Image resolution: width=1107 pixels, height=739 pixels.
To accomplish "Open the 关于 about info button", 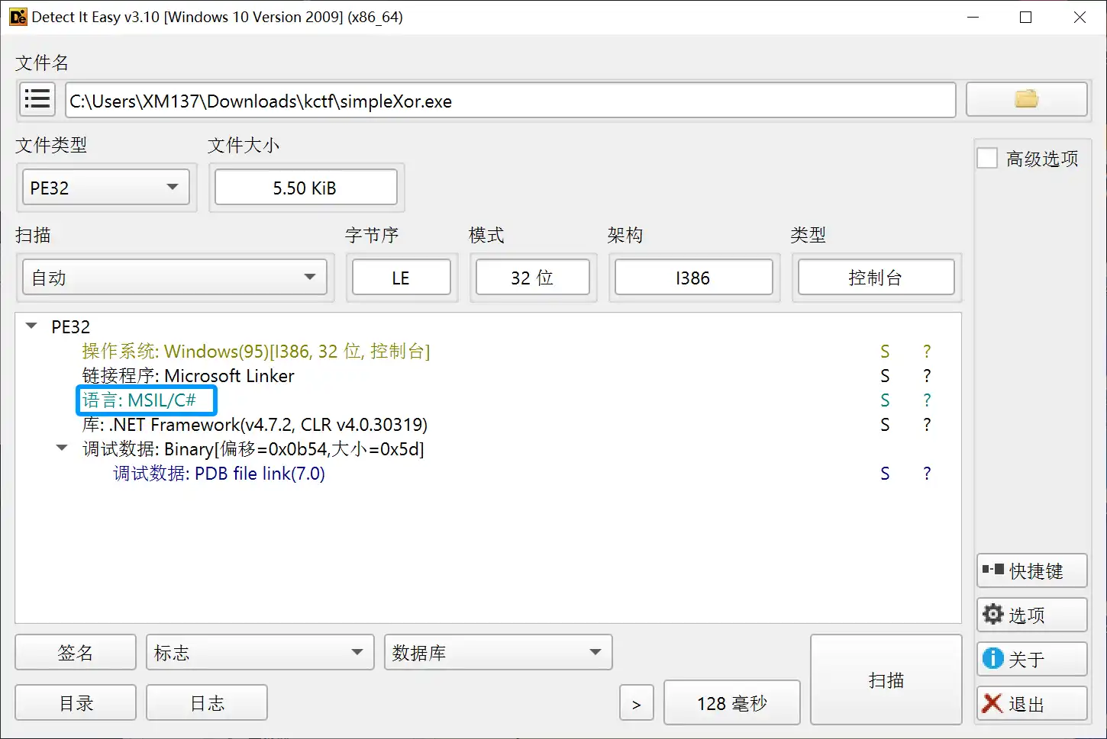I will (x=1031, y=660).
